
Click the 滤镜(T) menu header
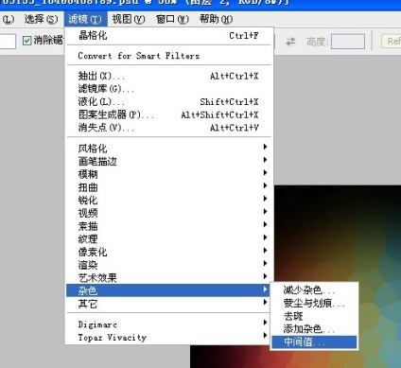point(85,19)
